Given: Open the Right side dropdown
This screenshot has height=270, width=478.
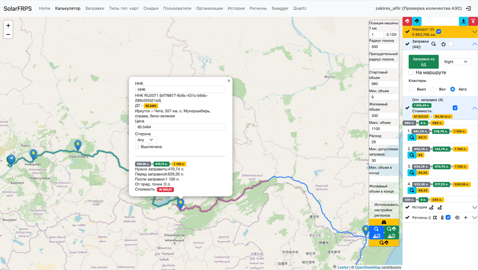Looking at the screenshot, I should click(x=456, y=62).
